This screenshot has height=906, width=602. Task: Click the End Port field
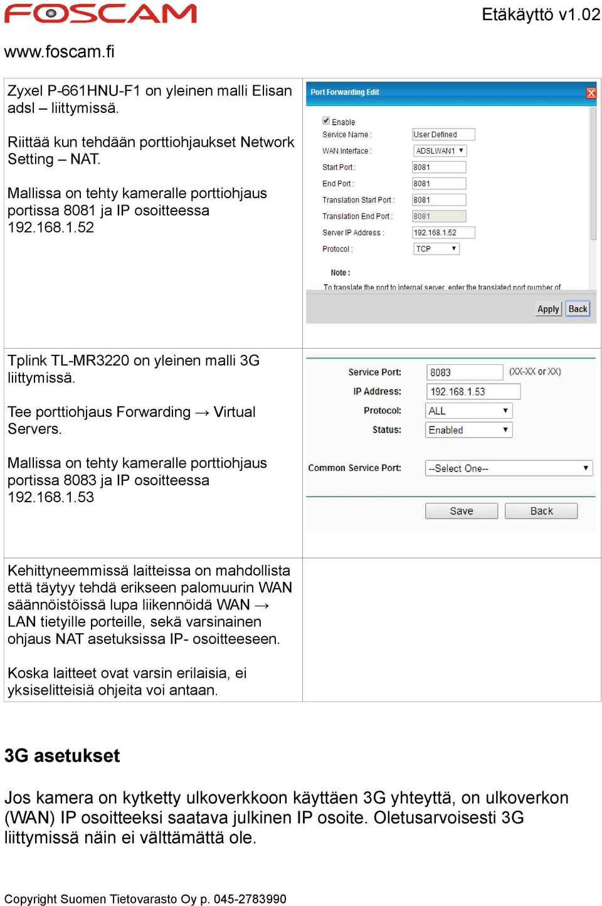[439, 184]
